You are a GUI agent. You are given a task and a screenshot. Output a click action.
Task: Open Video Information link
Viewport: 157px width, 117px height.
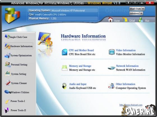coord(126,50)
